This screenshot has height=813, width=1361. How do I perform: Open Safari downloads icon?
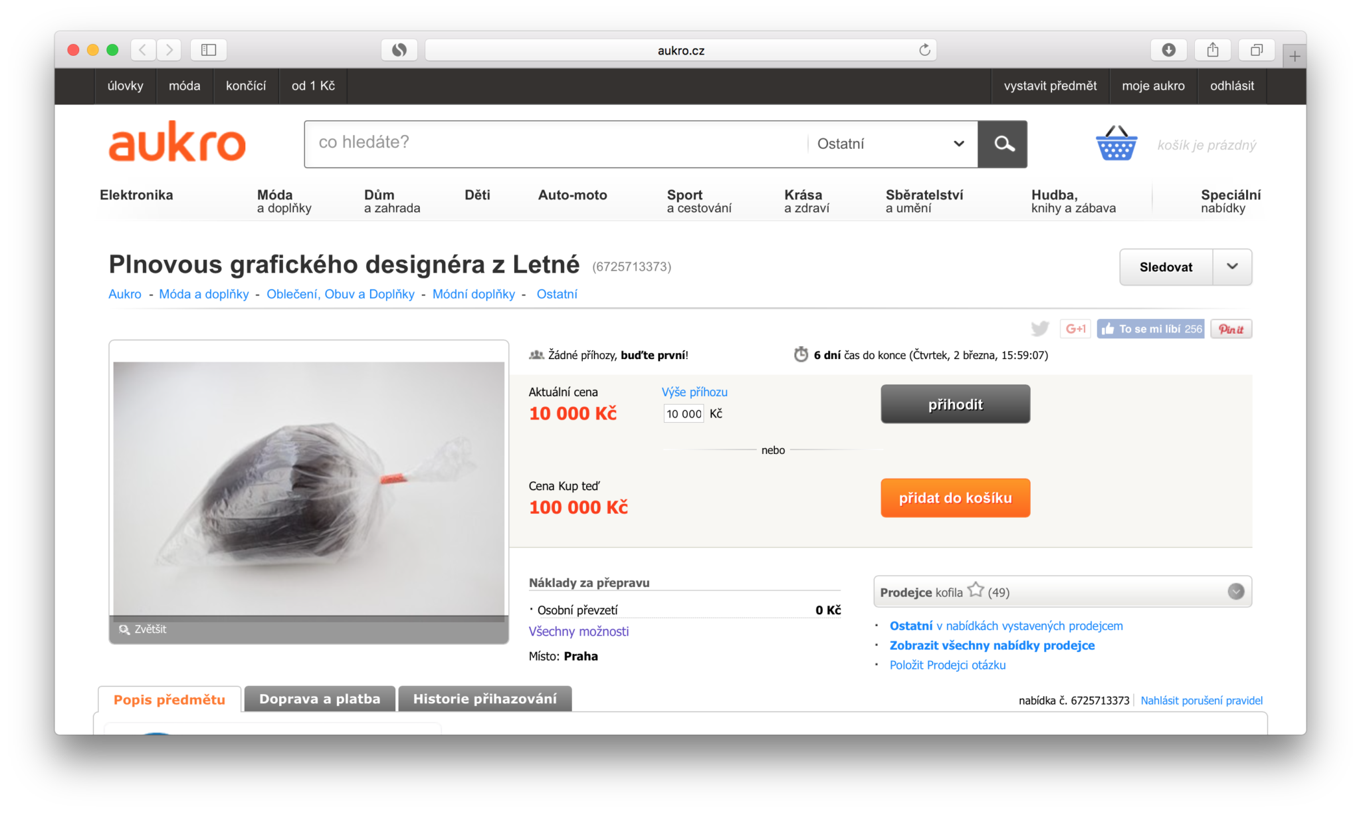1168,50
